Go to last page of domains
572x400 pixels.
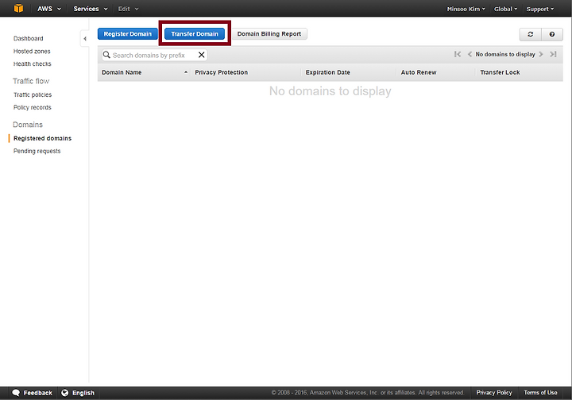pyautogui.click(x=553, y=54)
